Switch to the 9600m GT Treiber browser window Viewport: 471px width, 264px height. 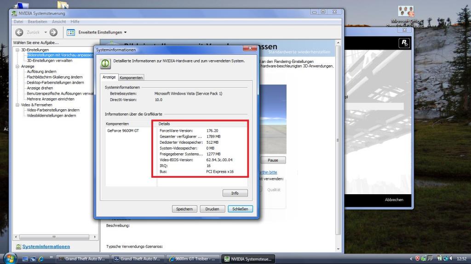click(x=193, y=258)
